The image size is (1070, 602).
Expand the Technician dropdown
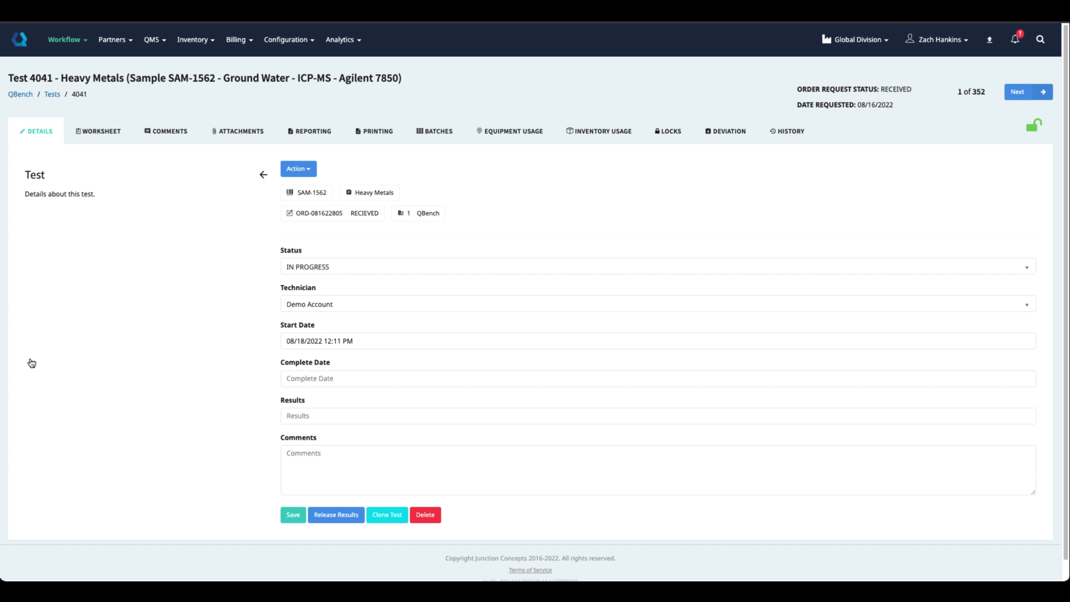tap(658, 304)
